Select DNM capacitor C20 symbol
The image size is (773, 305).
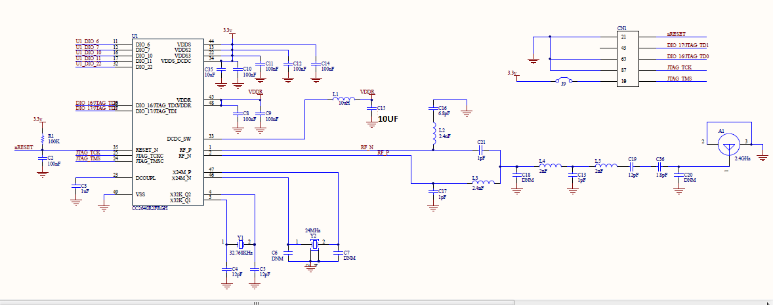click(679, 175)
